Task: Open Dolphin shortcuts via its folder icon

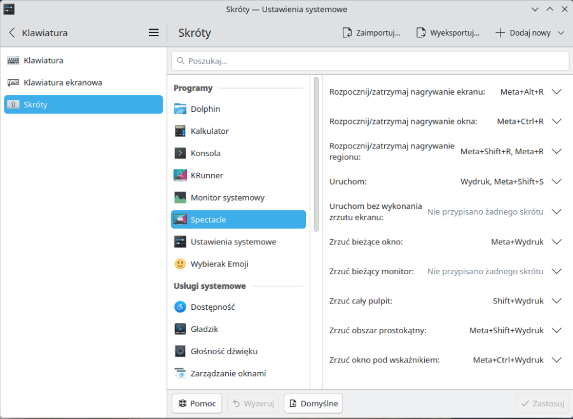Action: pos(180,109)
